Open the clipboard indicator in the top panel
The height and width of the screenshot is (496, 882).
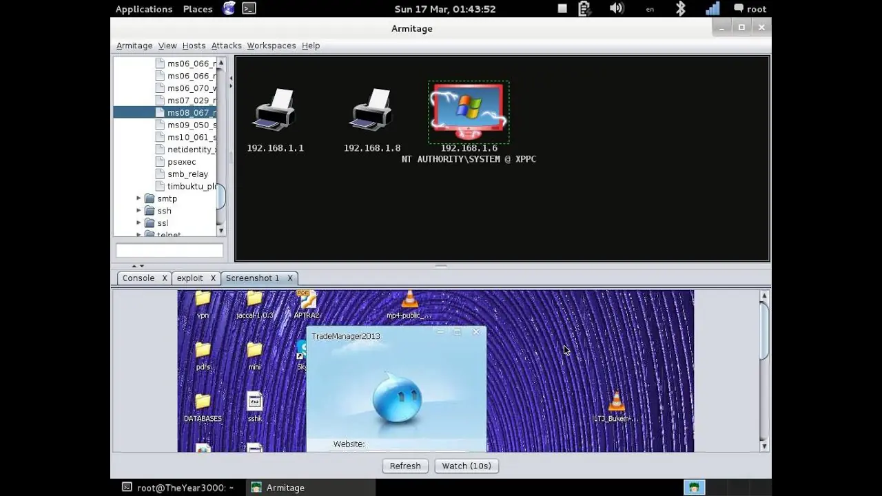584,9
